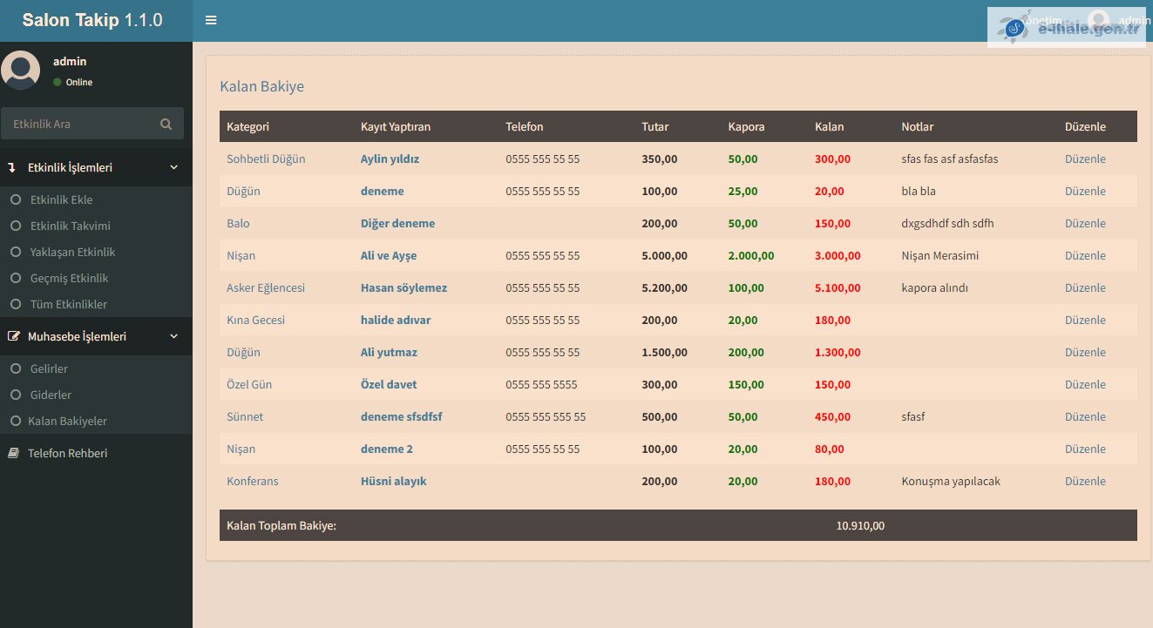Open the Ali ve Ayşe record link
The image size is (1153, 628).
pyautogui.click(x=389, y=255)
